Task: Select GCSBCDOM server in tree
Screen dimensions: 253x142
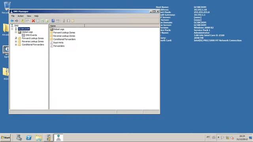Action: click(x=24, y=29)
